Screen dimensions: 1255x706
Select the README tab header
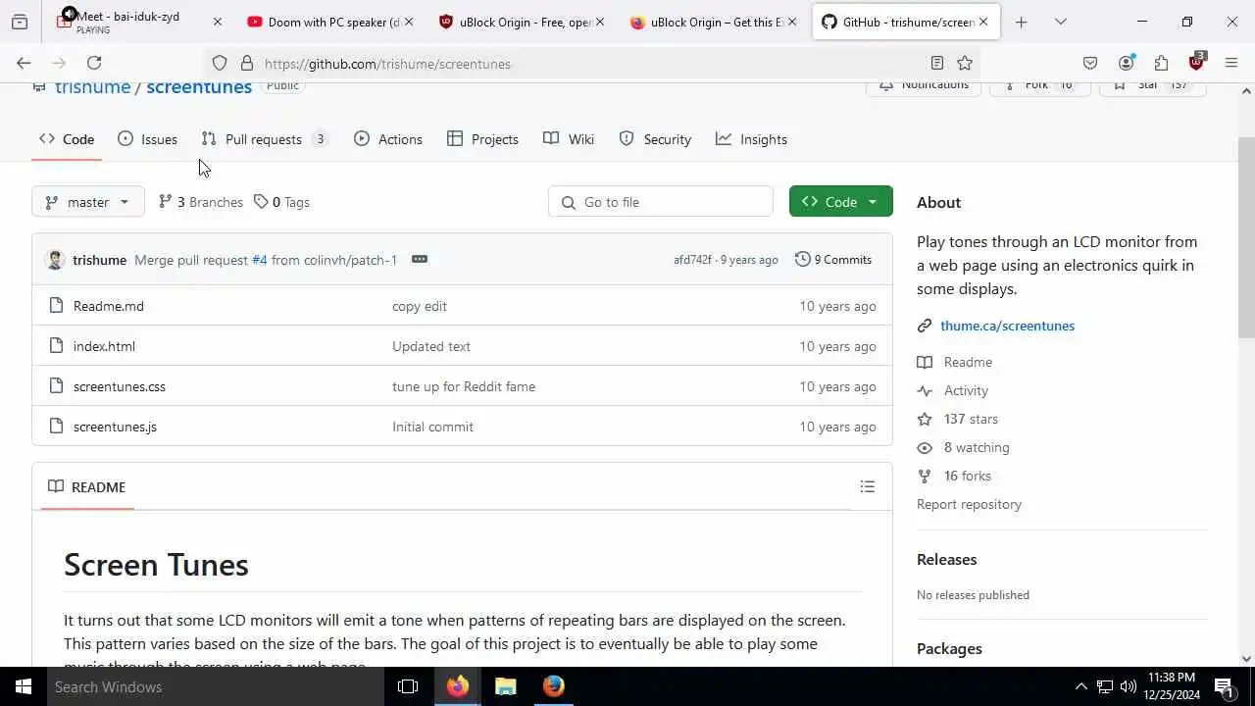pos(86,486)
